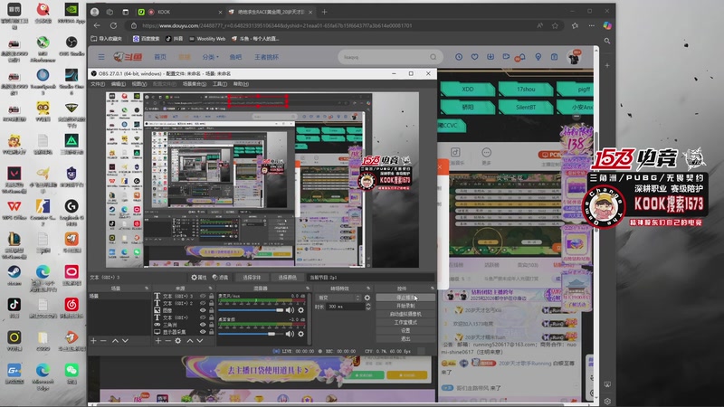Image resolution: width=724 pixels, height=407 pixels.
Task: Remove the scene with the minus icon
Action: pos(103,341)
